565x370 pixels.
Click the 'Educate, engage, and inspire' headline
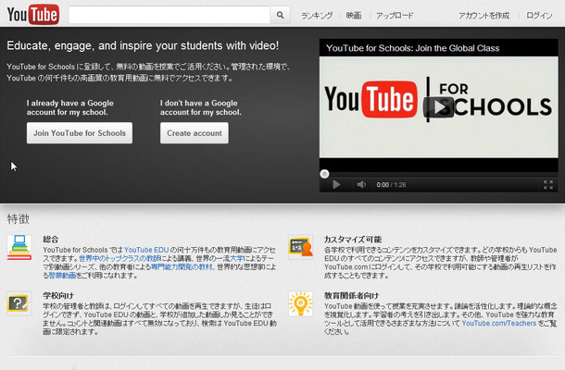pyautogui.click(x=143, y=45)
